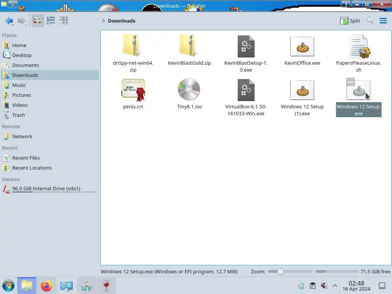This screenshot has width=392, height=294.
Task: Open the clipboard tray icon
Action: pyautogui.click(x=312, y=286)
